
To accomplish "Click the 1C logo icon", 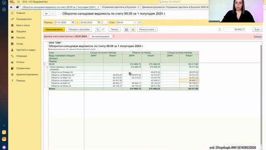I will pos(12,2).
